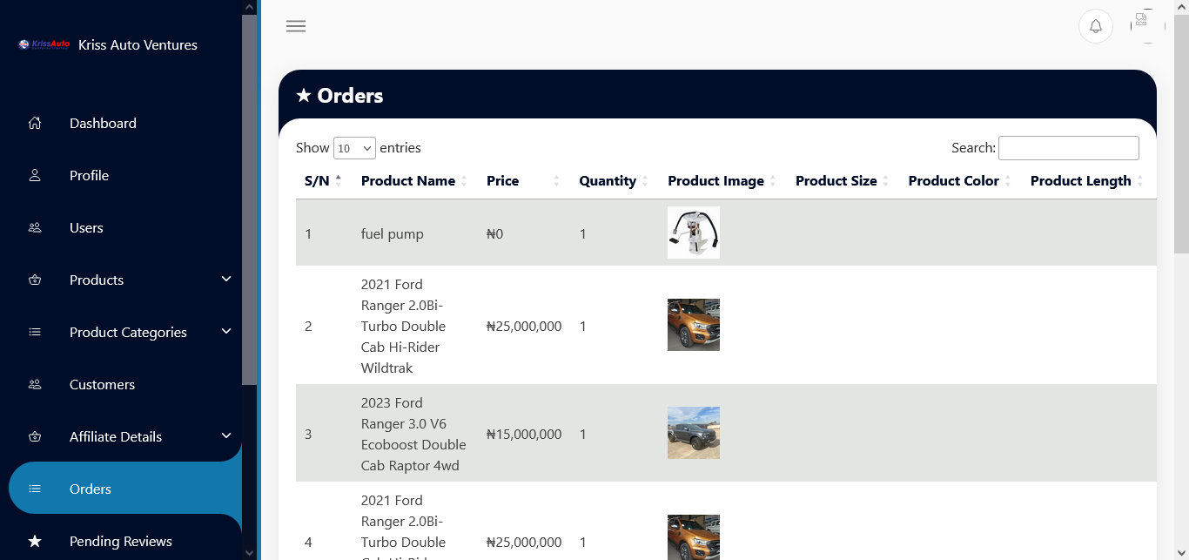Click the Users group icon
Screen dimensions: 1189x560
(x=35, y=227)
